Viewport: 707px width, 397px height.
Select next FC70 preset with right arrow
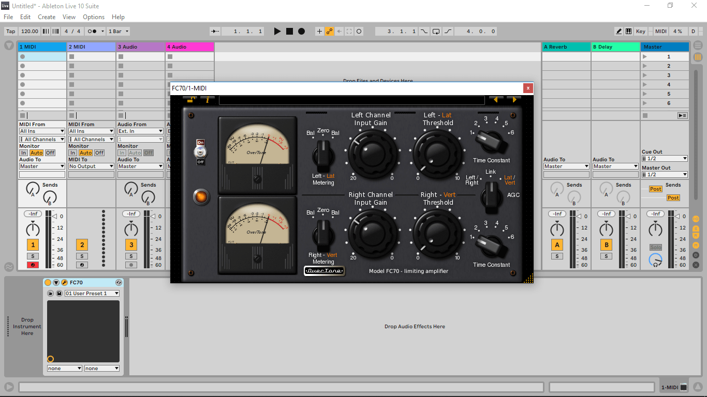513,100
